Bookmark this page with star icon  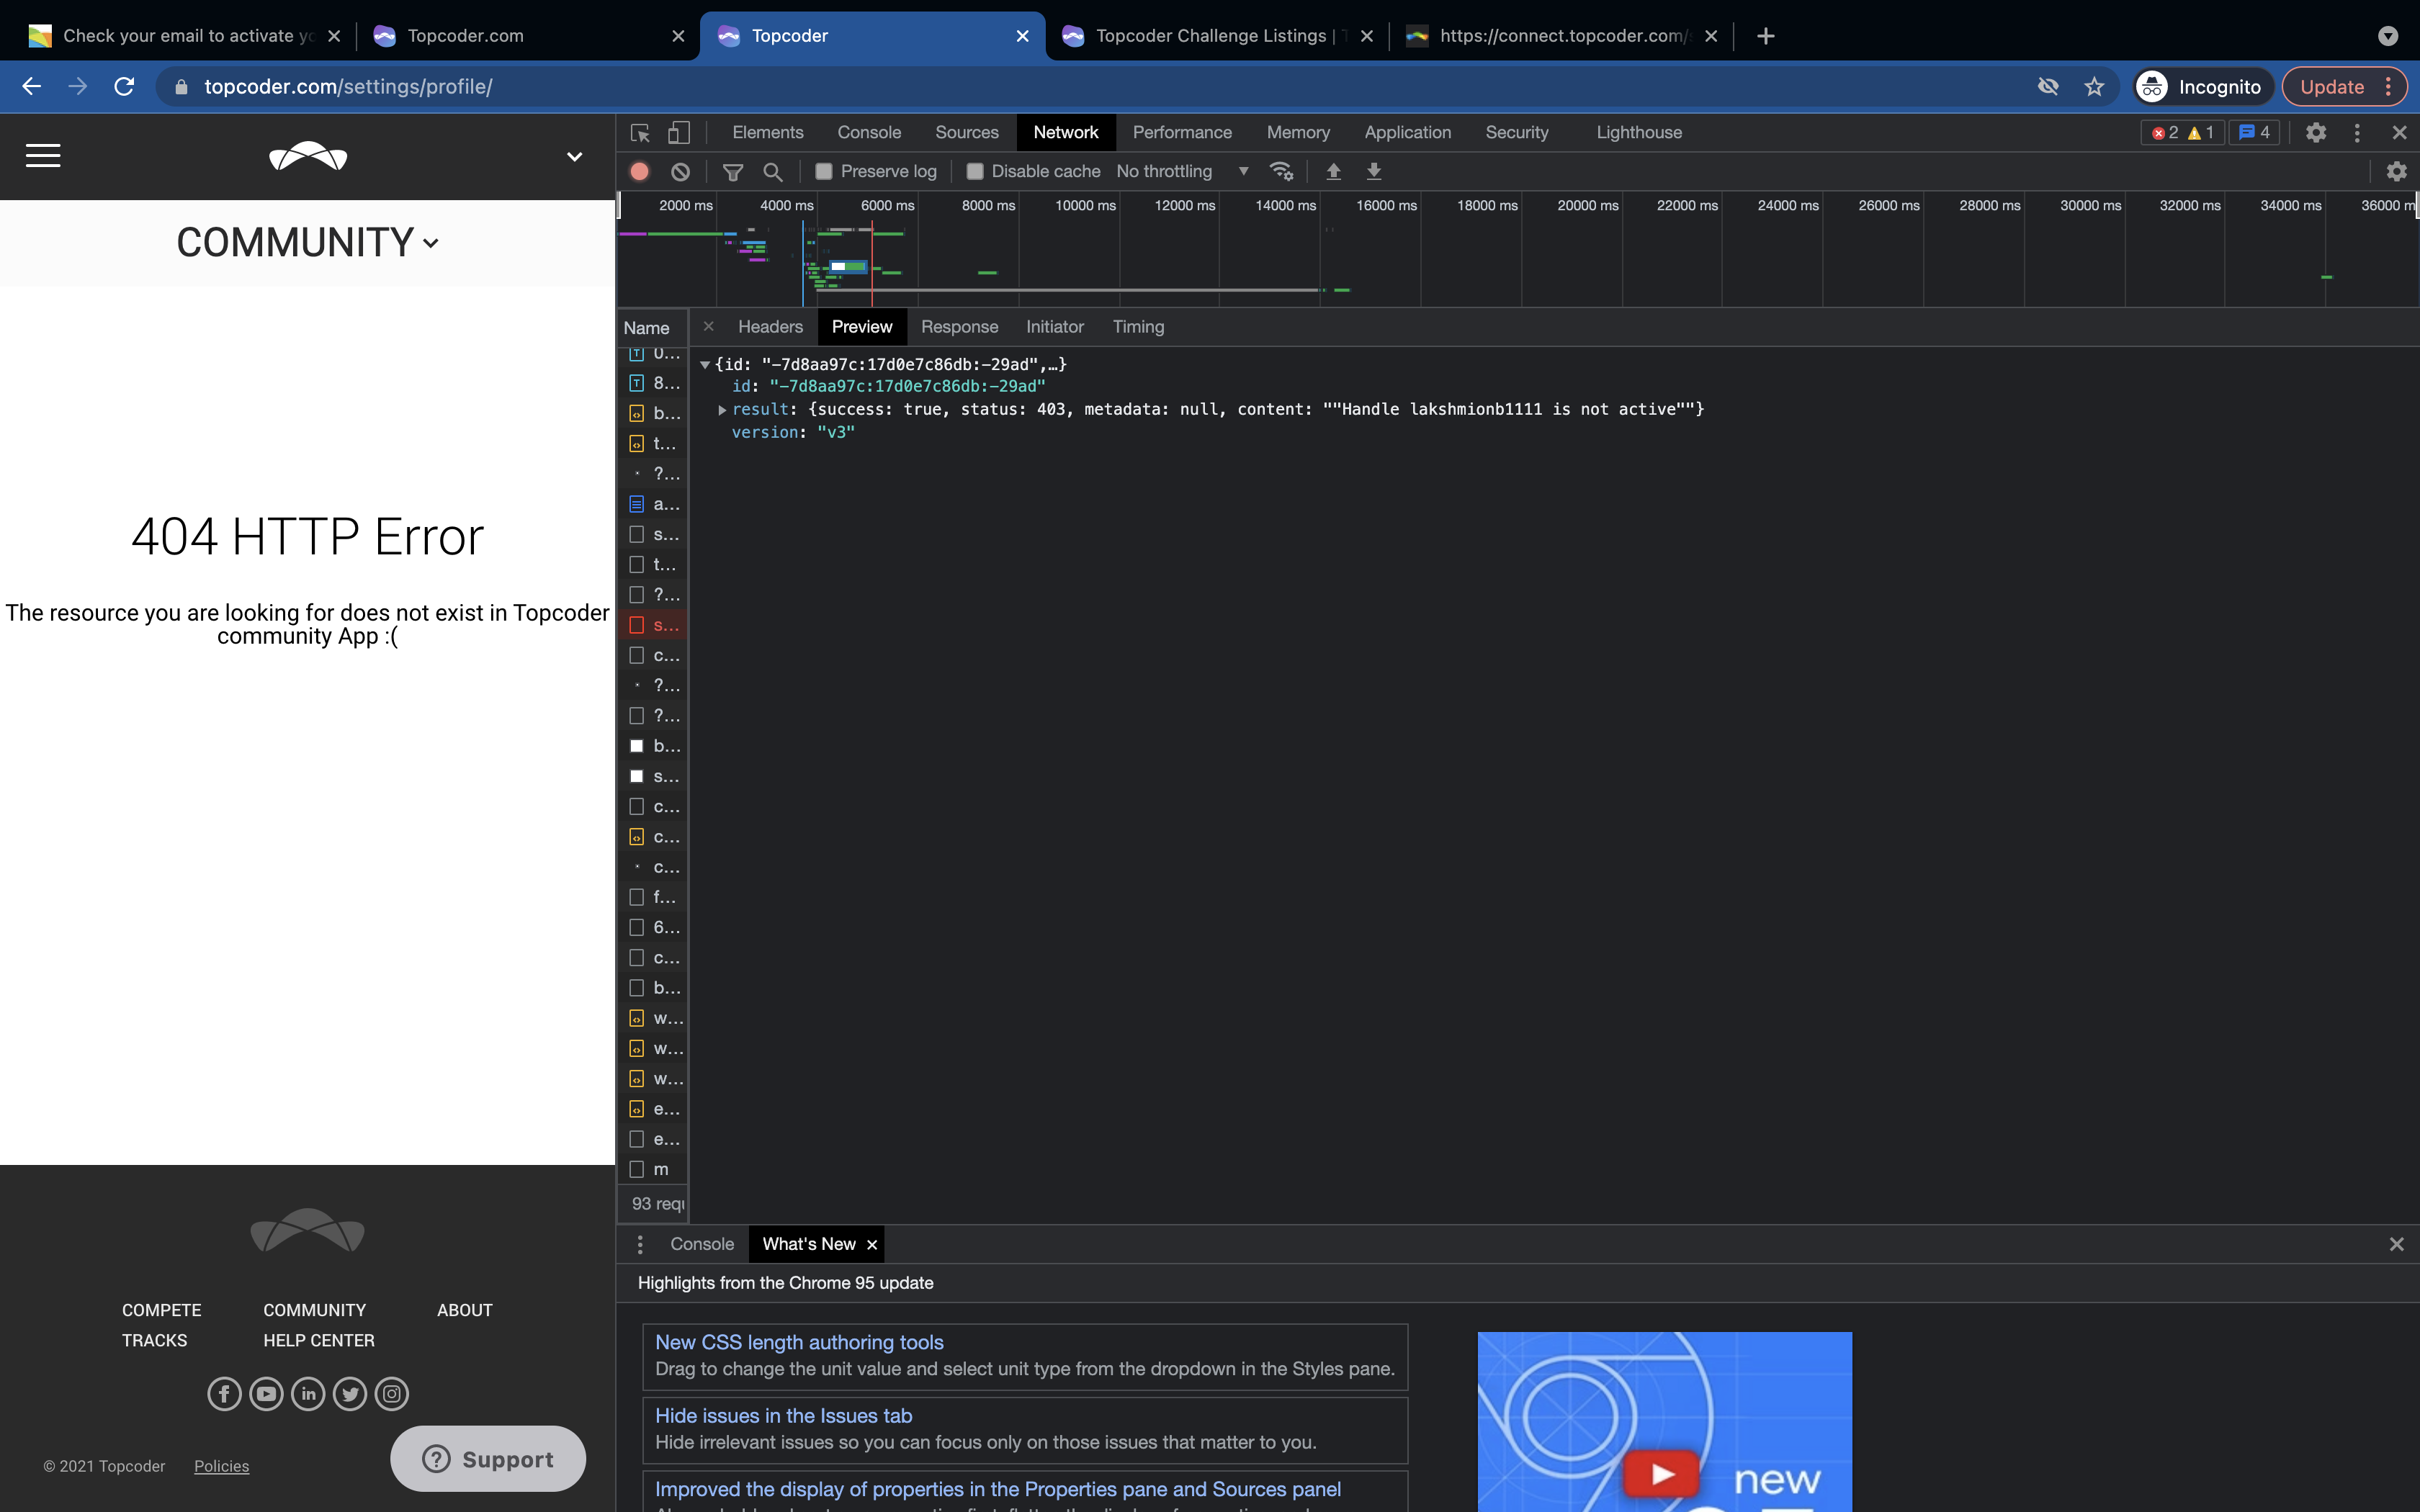2094,87
